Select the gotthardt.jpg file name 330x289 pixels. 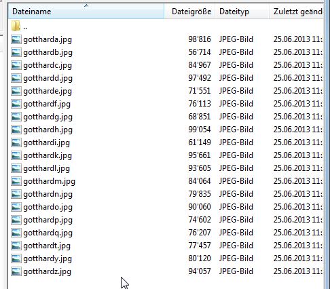click(47, 246)
